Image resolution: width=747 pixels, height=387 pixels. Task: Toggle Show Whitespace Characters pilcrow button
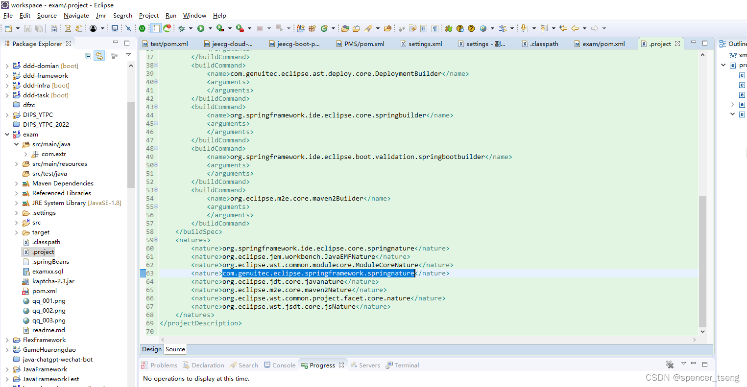[434, 28]
